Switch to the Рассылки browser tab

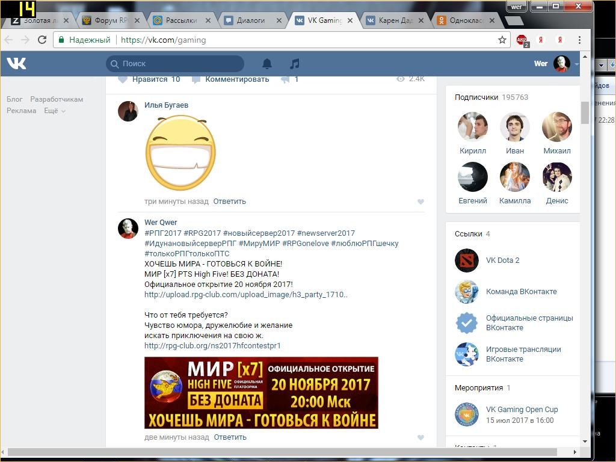pyautogui.click(x=182, y=20)
